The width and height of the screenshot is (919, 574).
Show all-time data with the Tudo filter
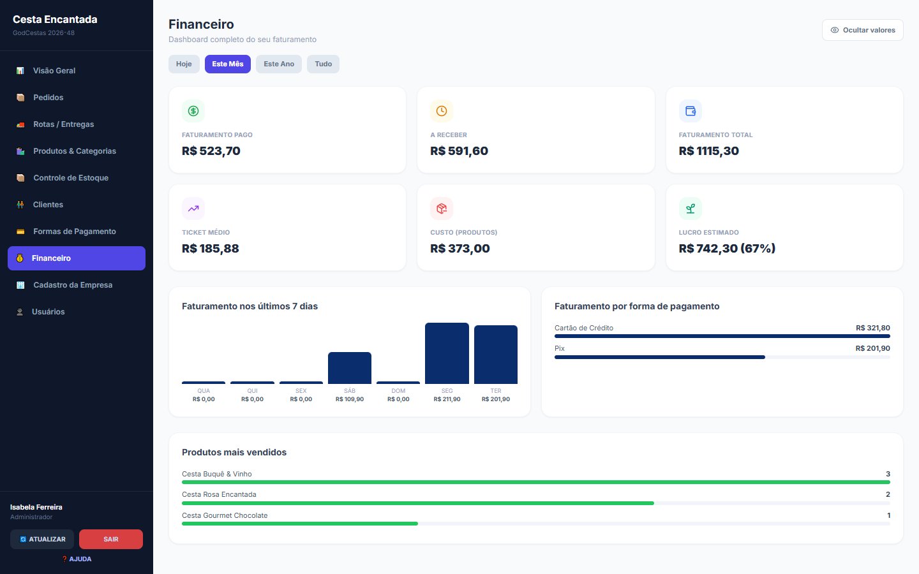pos(324,64)
